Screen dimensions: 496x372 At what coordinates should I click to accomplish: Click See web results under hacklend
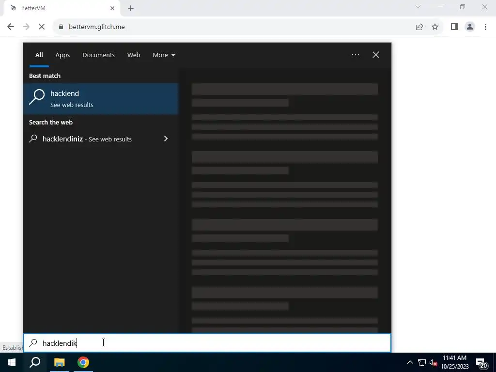[x=72, y=105]
